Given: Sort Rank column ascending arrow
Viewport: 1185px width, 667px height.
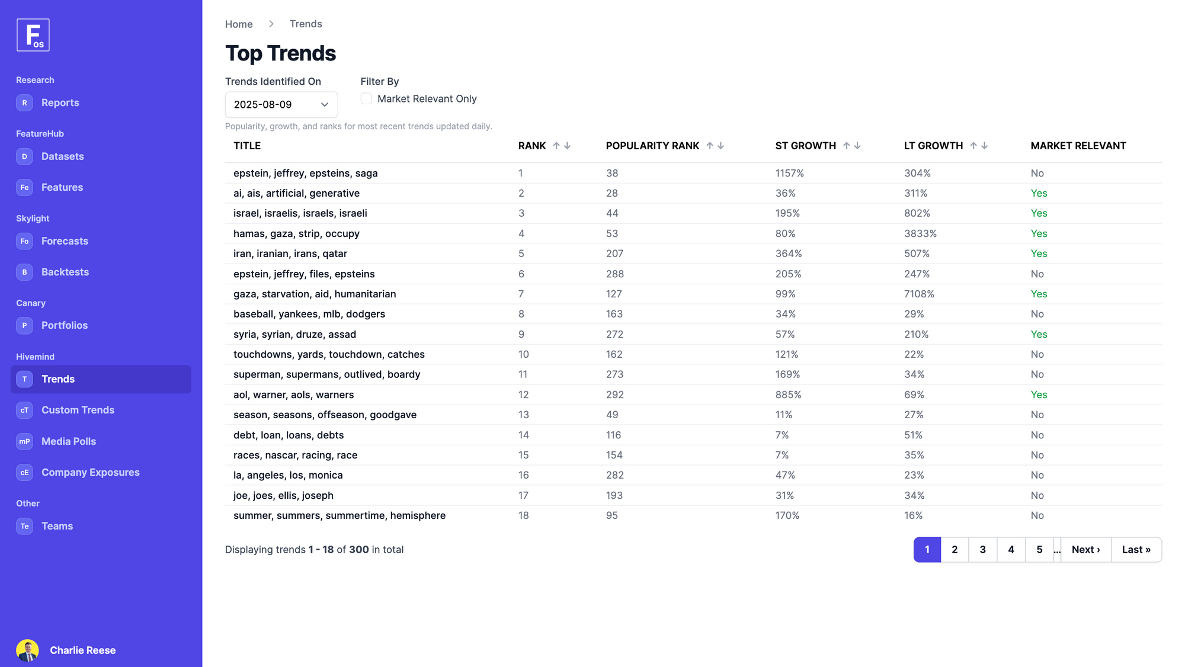Looking at the screenshot, I should point(556,146).
